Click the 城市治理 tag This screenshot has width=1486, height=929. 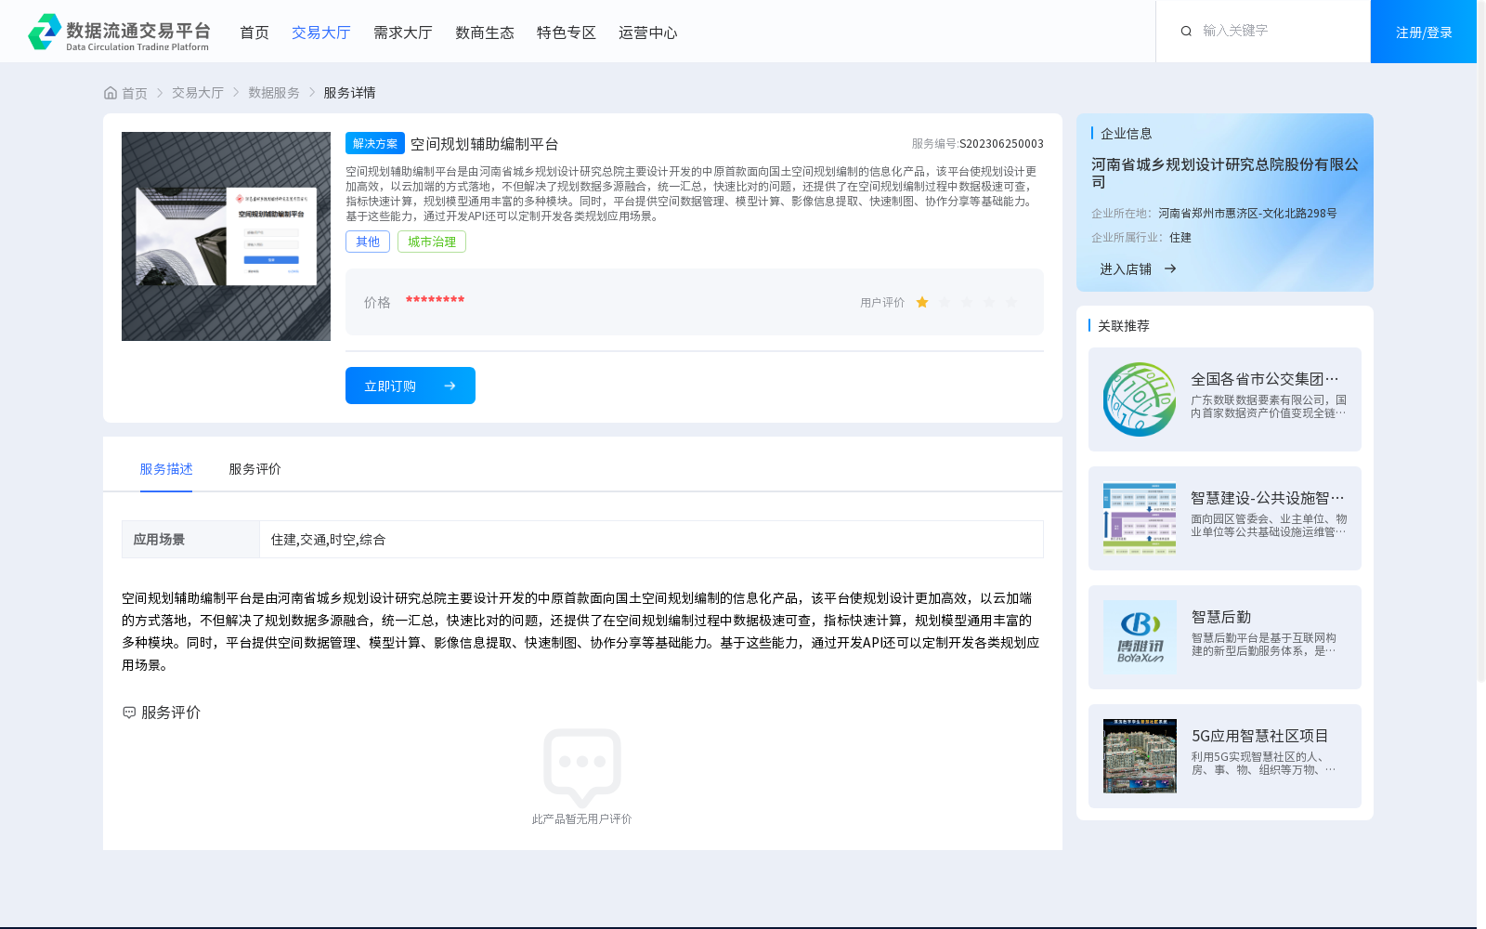click(432, 242)
